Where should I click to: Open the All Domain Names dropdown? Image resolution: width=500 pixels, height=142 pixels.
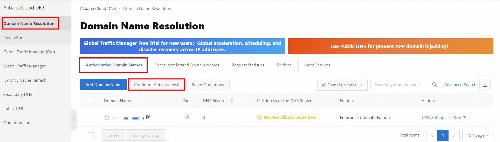tap(342, 85)
